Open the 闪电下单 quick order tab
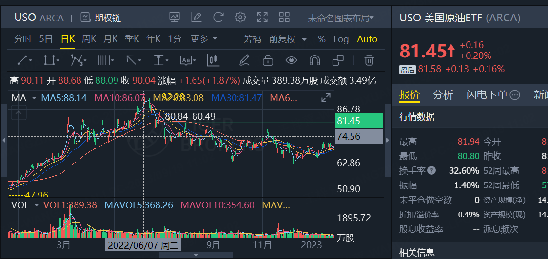The image size is (548, 259). [x=487, y=94]
